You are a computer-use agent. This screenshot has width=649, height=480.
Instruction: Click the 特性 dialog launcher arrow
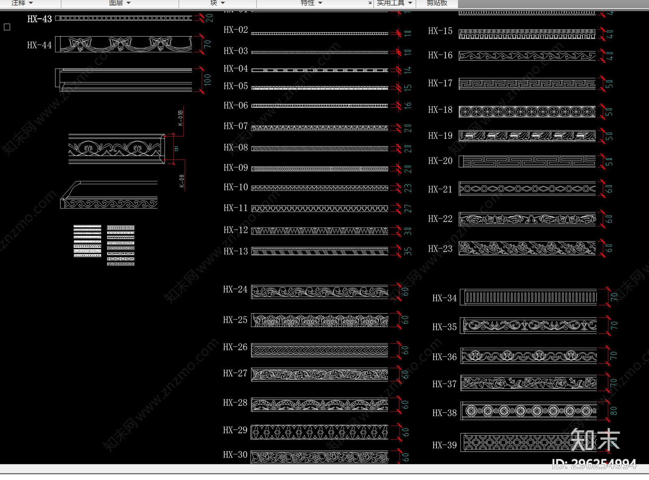[x=370, y=3]
